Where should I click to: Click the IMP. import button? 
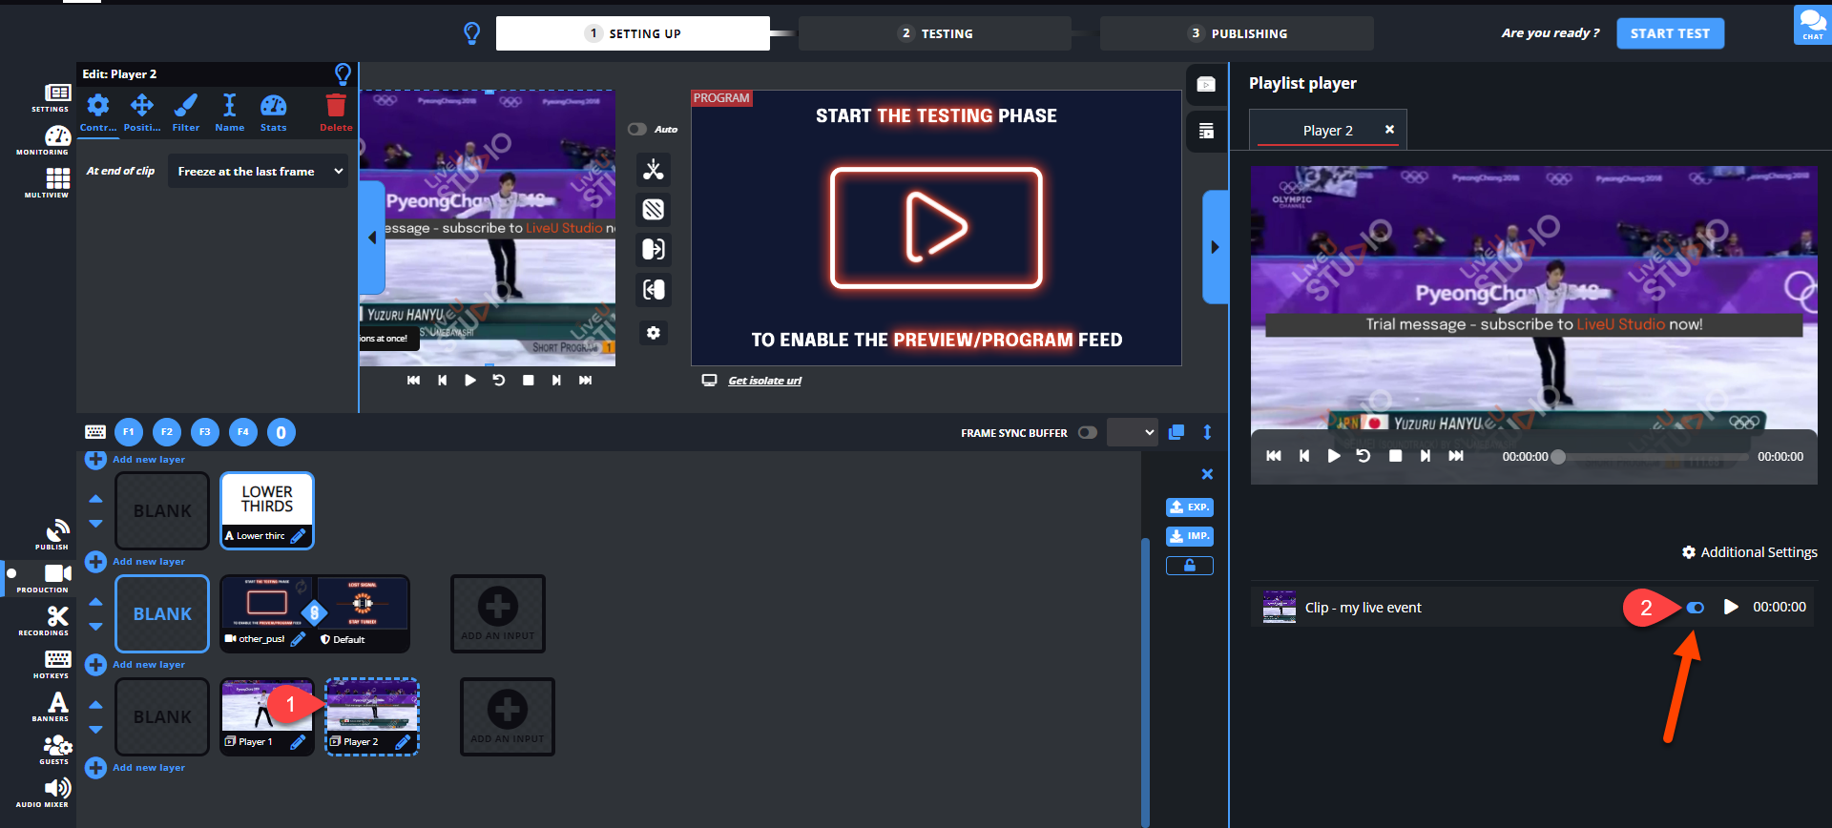click(1190, 536)
